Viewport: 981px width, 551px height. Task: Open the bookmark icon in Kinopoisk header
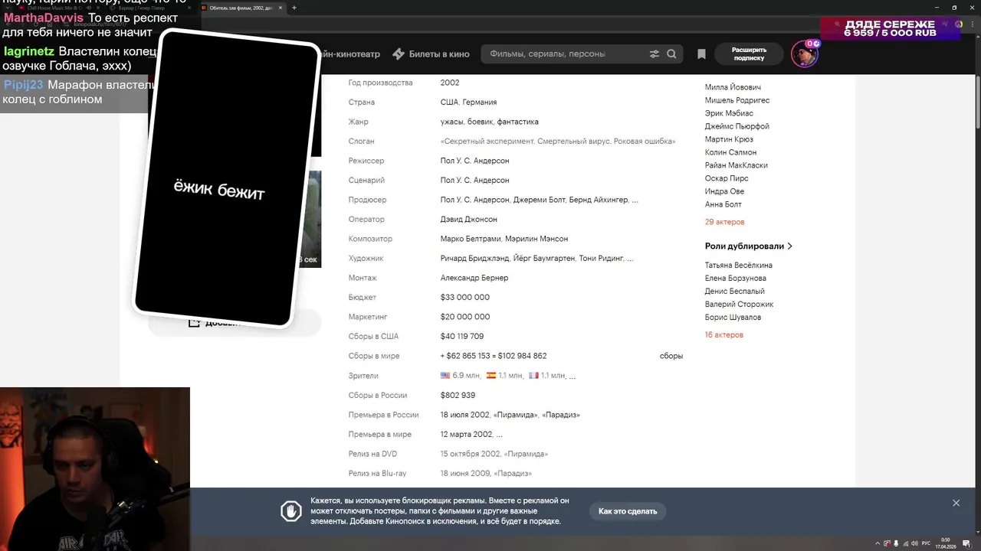[x=701, y=54]
